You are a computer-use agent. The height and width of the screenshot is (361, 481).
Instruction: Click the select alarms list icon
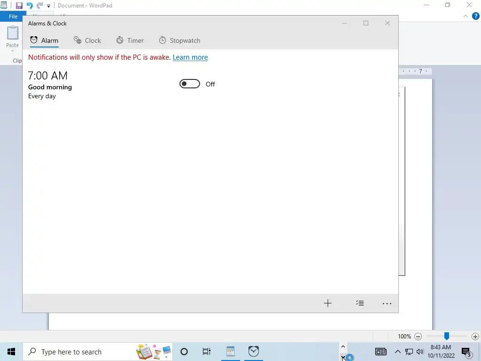360,303
